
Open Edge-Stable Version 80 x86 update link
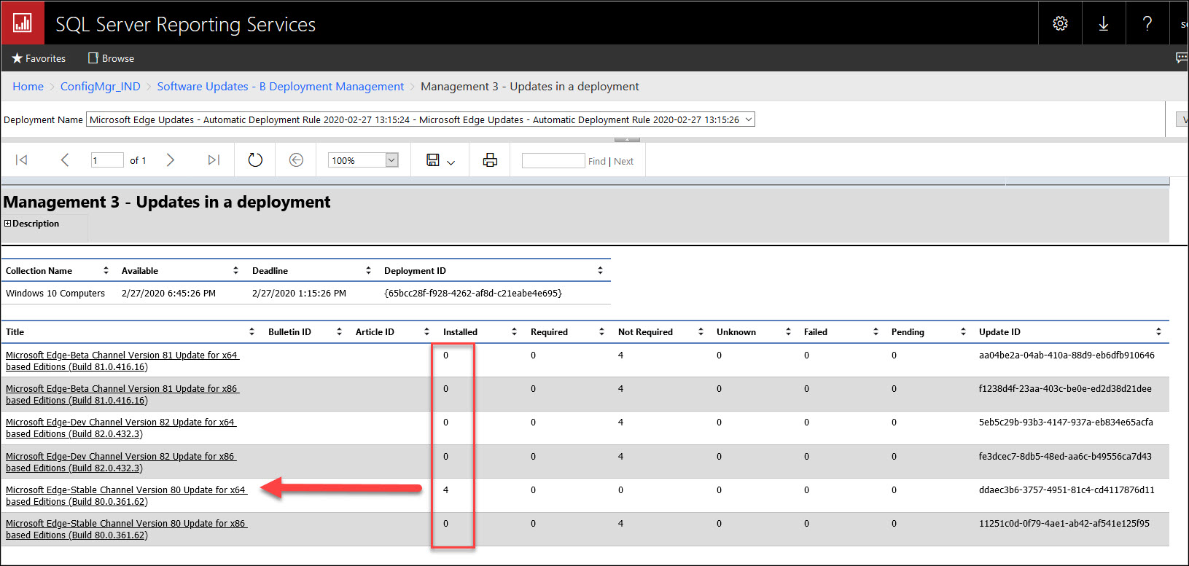click(x=126, y=529)
